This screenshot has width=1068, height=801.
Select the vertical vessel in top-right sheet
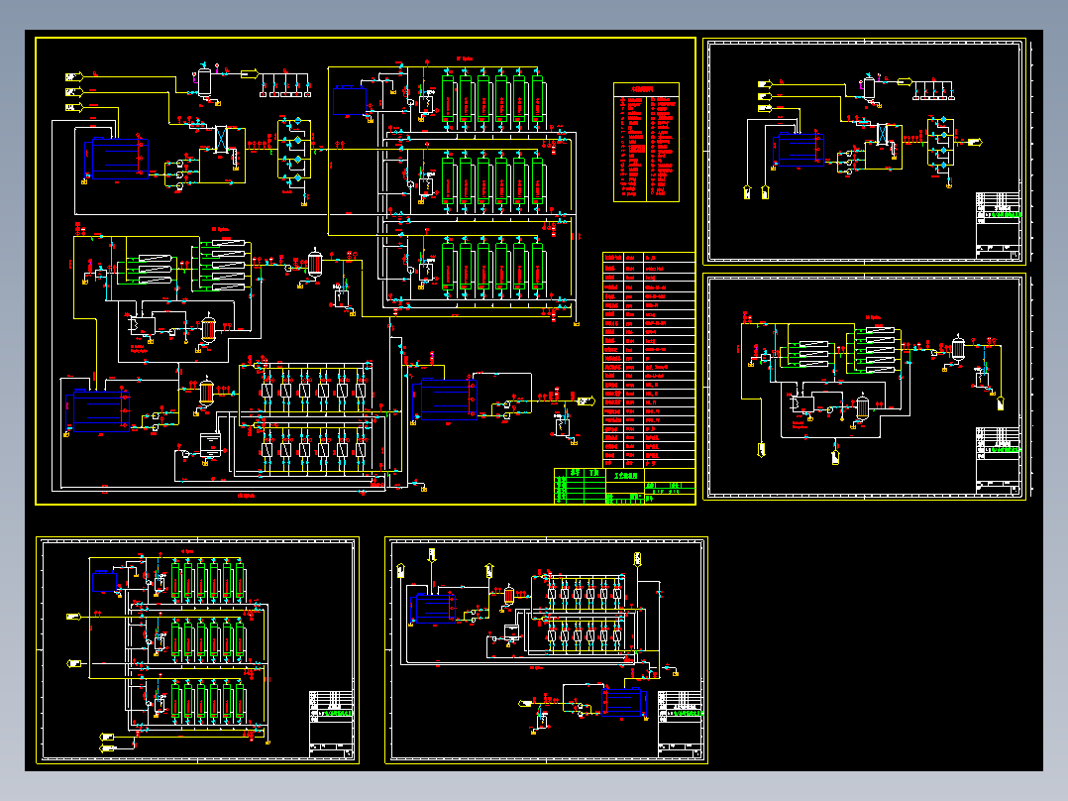click(x=869, y=88)
